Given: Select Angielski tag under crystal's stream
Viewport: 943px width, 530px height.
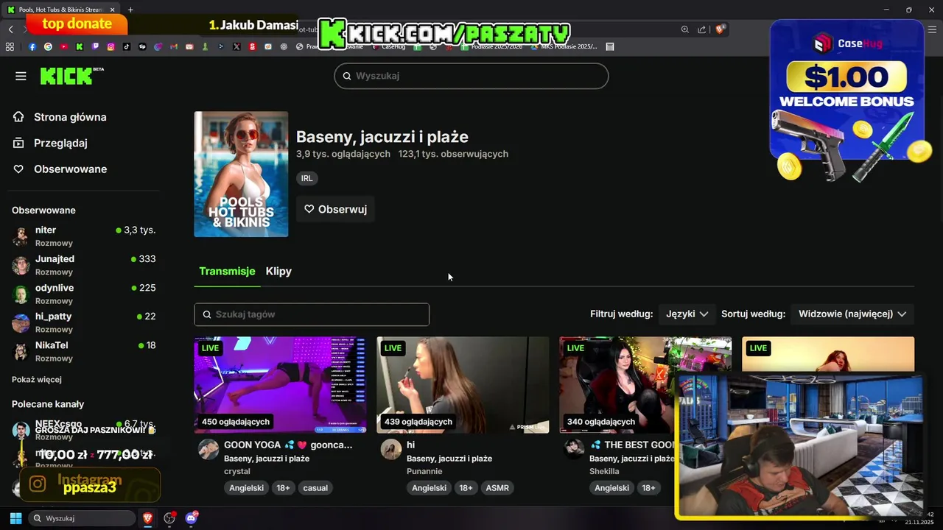Looking at the screenshot, I should [x=246, y=488].
